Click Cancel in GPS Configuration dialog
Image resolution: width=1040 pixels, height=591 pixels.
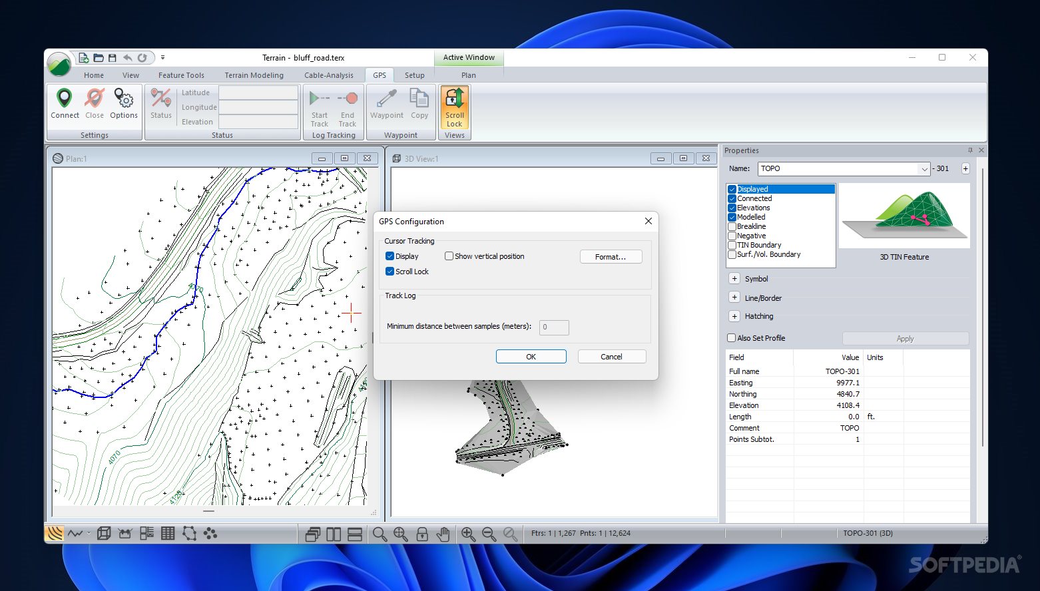[x=611, y=357]
